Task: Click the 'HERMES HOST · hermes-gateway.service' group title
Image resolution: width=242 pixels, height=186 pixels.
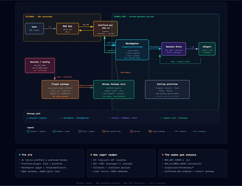Action: [x=134, y=17]
